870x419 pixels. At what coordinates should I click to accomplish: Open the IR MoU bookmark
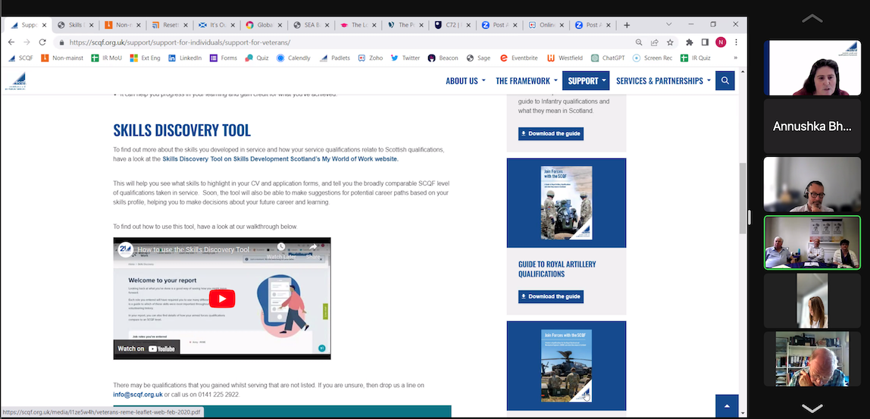(107, 58)
